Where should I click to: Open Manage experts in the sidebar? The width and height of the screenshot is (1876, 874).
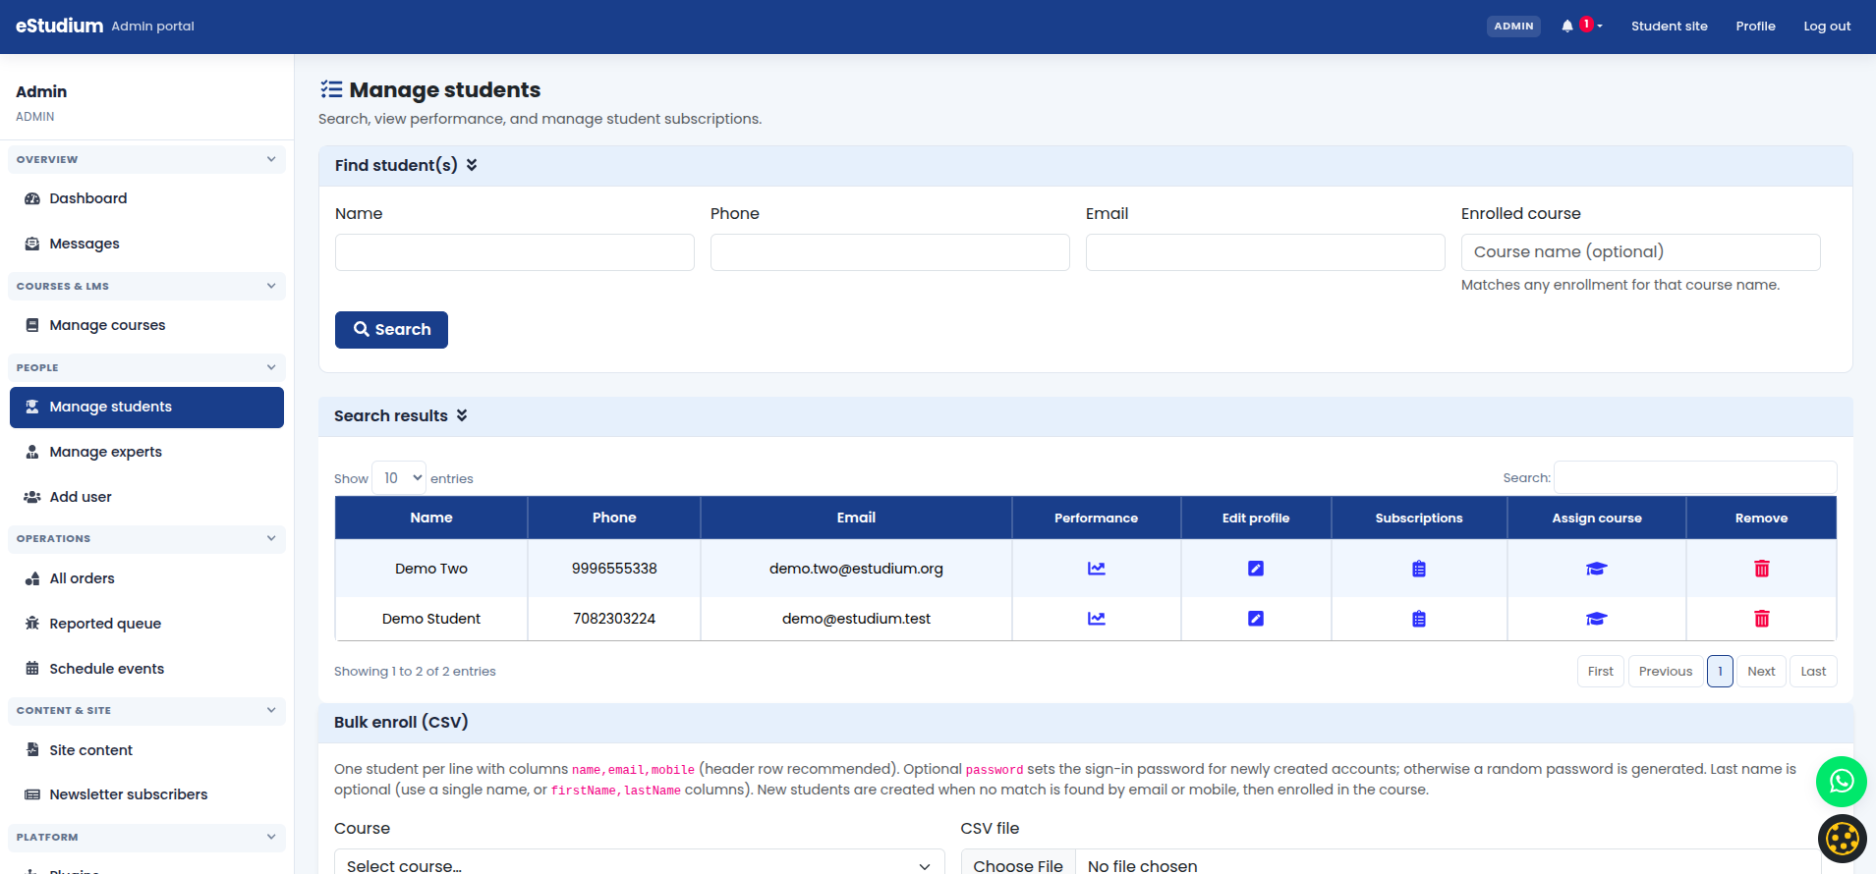[x=146, y=452]
